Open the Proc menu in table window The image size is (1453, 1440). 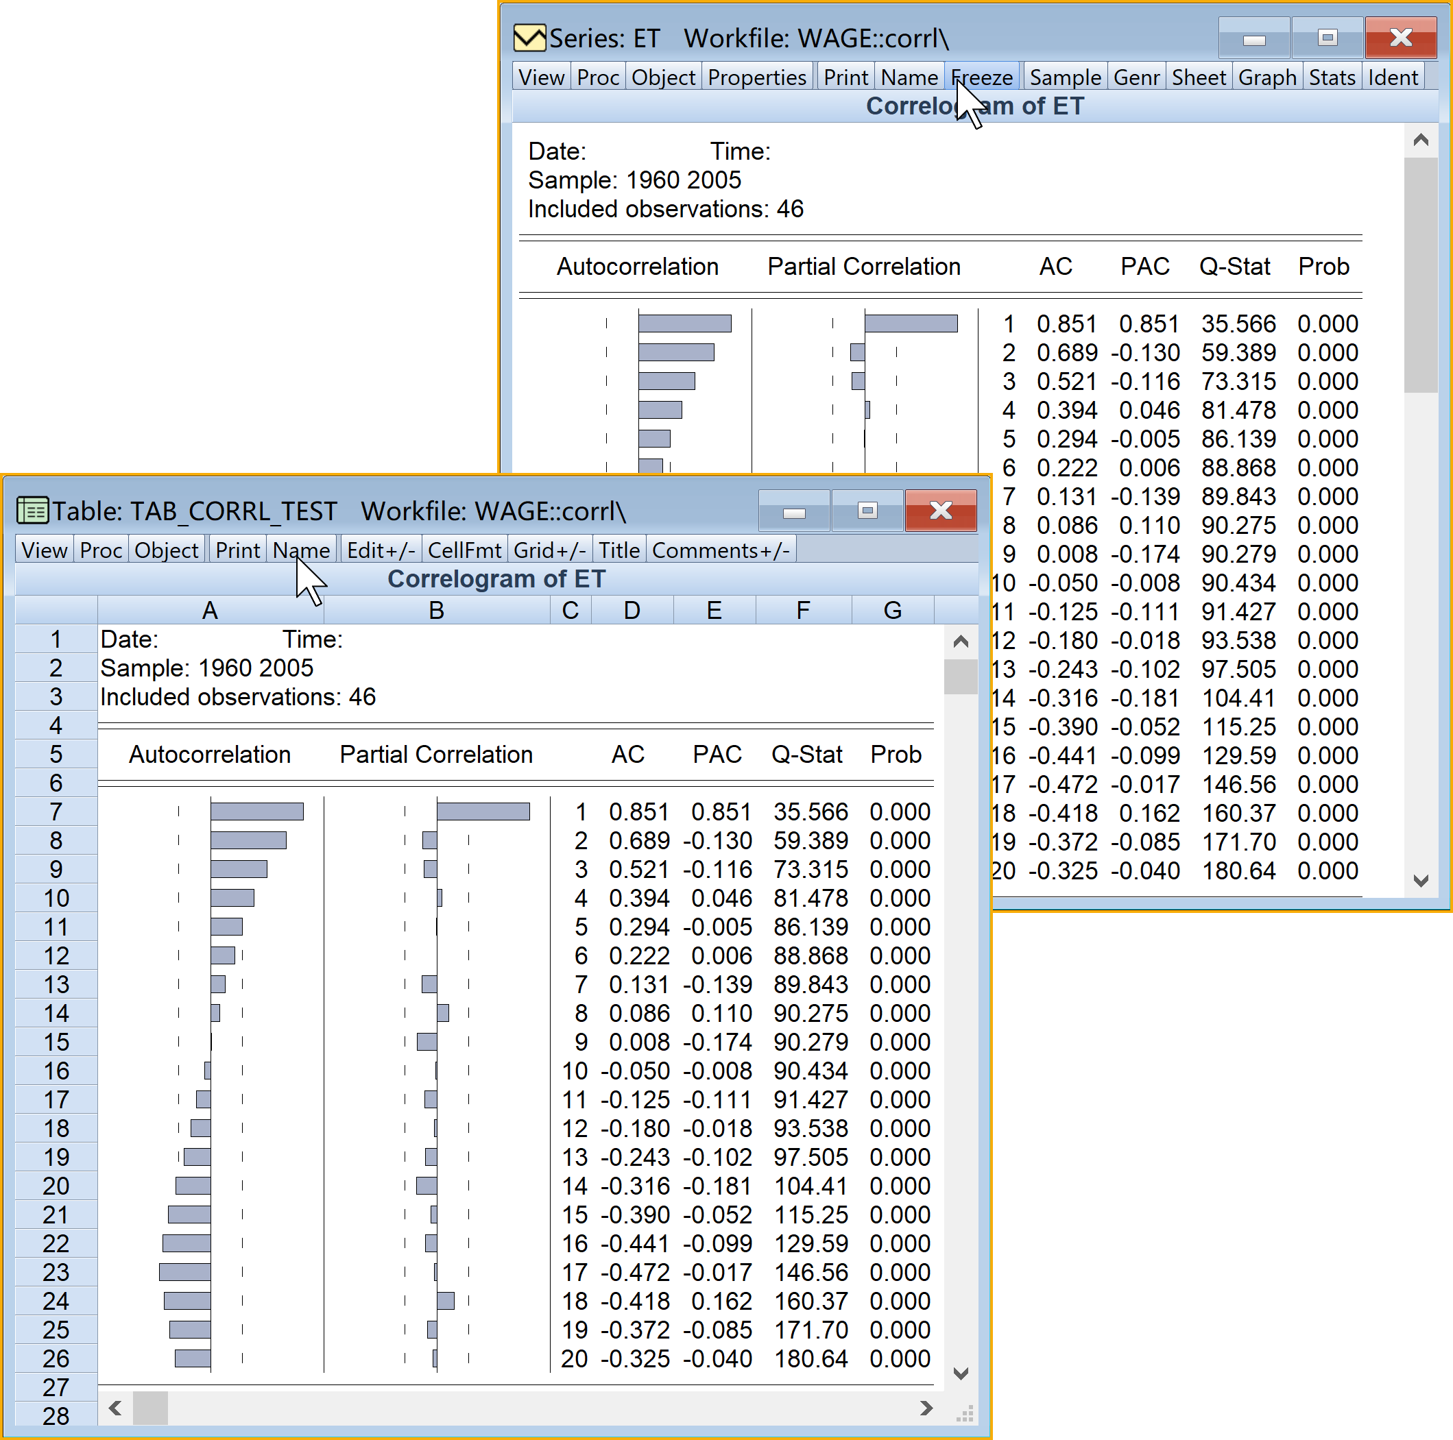coord(101,550)
